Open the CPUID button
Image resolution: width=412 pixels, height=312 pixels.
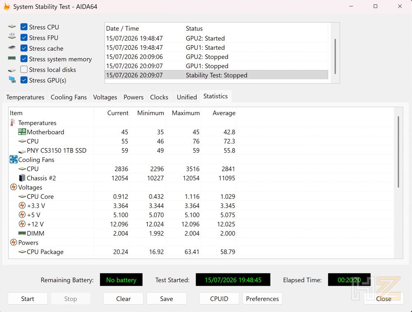coord(219,298)
